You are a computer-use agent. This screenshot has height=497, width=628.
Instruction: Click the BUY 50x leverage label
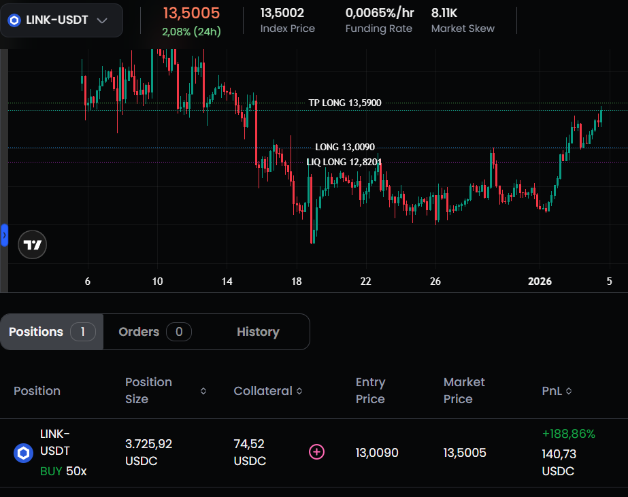[63, 471]
